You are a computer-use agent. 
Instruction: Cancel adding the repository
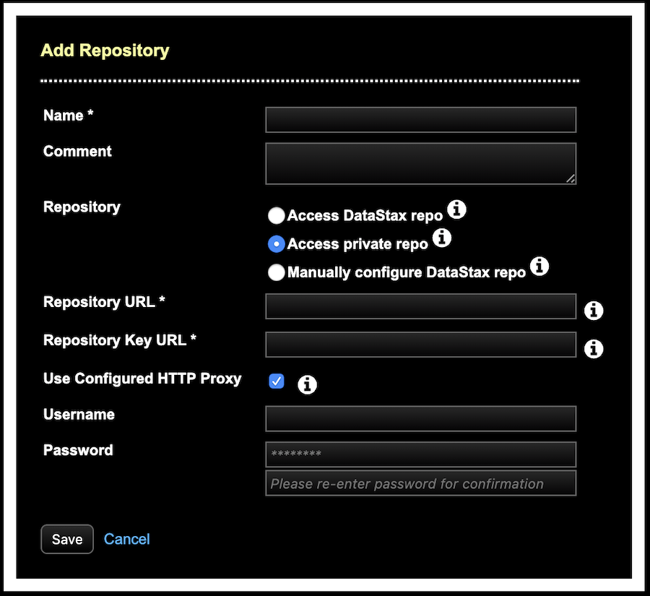[x=126, y=539]
